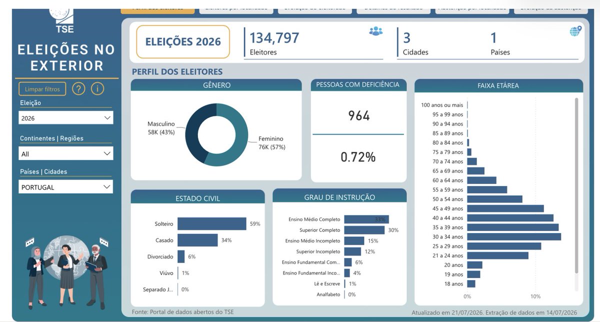Click the GÊNERO chart header
The height and width of the screenshot is (322, 600).
tap(216, 85)
